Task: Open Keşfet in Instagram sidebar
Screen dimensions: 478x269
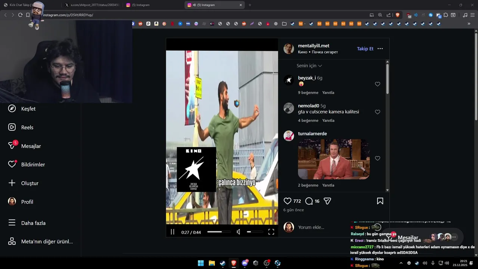Action: pos(22,109)
